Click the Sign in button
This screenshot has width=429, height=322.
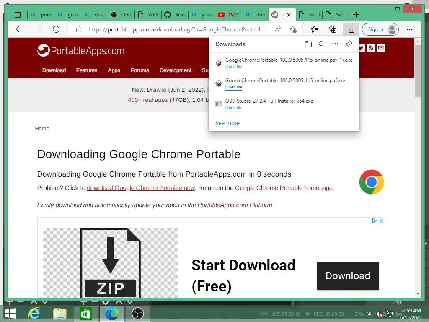click(380, 29)
